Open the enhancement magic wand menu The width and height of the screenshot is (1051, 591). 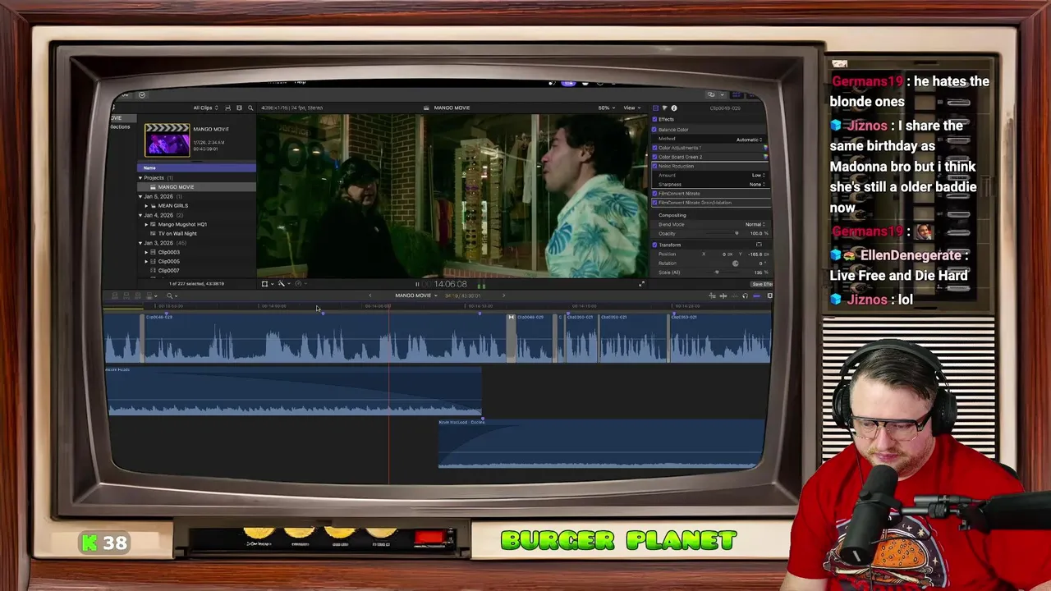(x=283, y=284)
